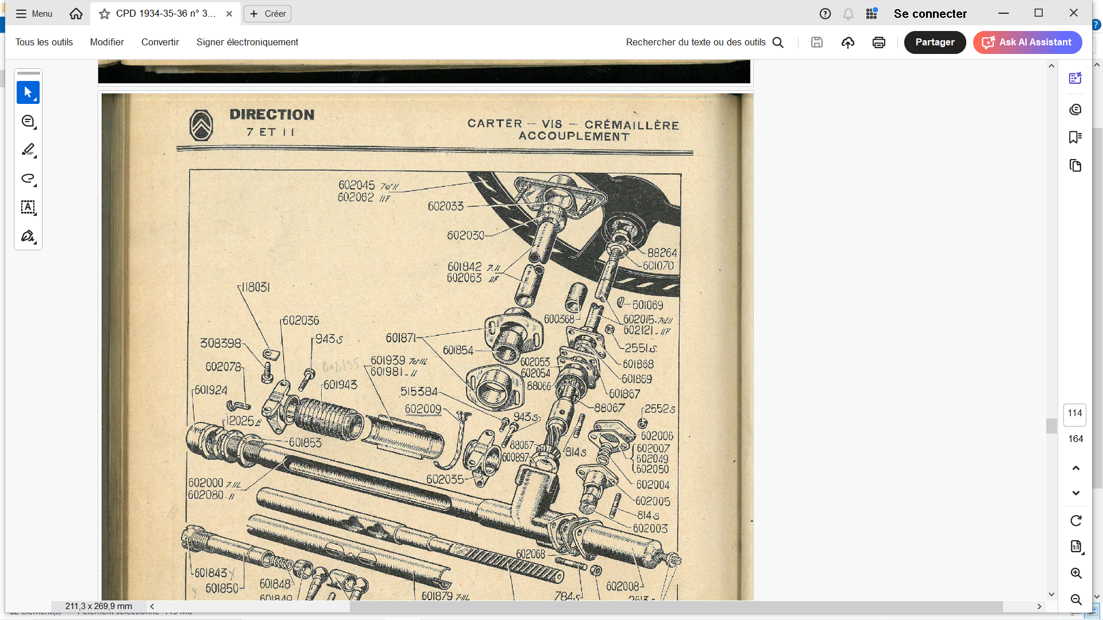Open the page thumbnails panel icon

point(1075,166)
